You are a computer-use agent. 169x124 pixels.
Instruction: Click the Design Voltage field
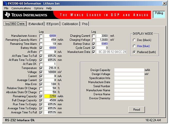pyautogui.click(x=129, y=74)
